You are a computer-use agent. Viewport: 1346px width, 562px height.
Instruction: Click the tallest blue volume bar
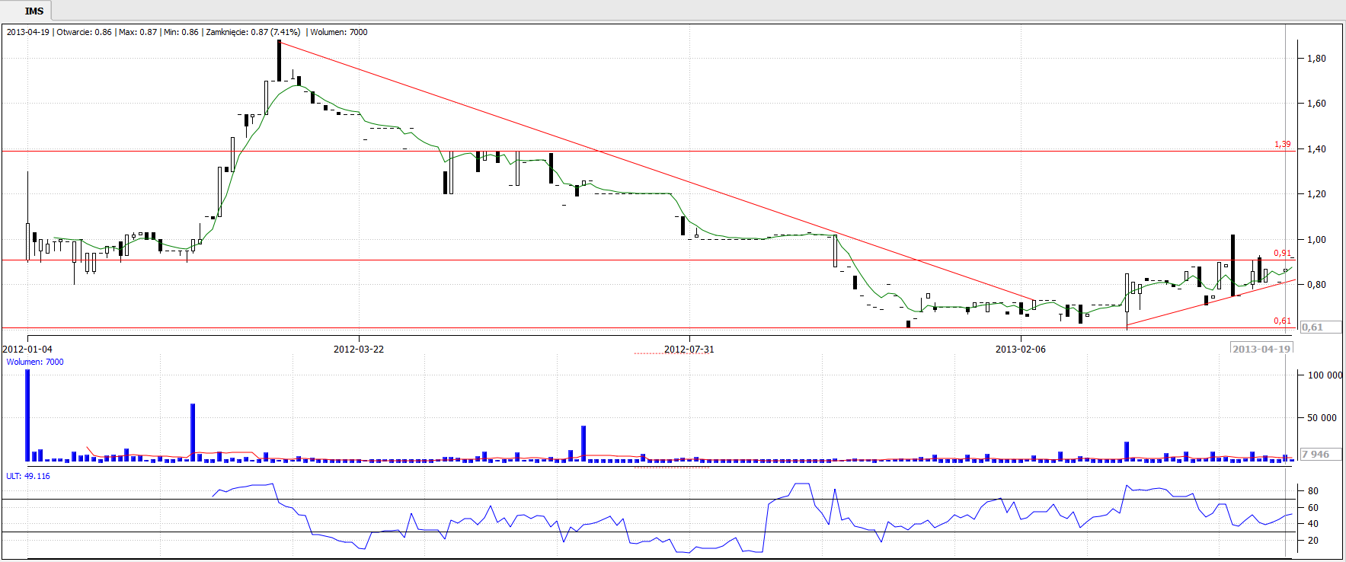pos(27,415)
